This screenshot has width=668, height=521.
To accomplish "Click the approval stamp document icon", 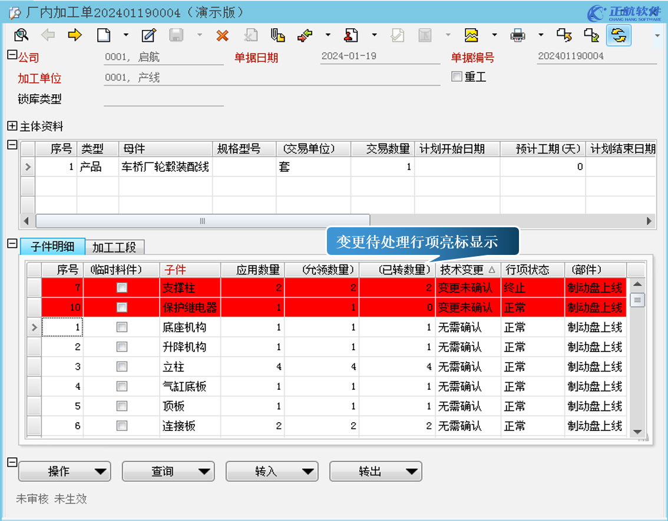I will coord(351,35).
